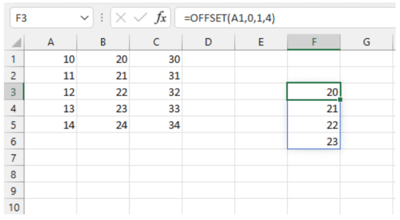Click cell B5 containing 24
400x220 pixels.
103,124
